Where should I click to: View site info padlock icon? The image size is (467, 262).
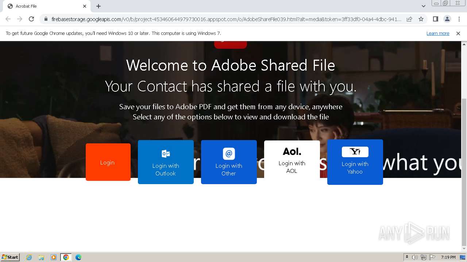click(46, 19)
